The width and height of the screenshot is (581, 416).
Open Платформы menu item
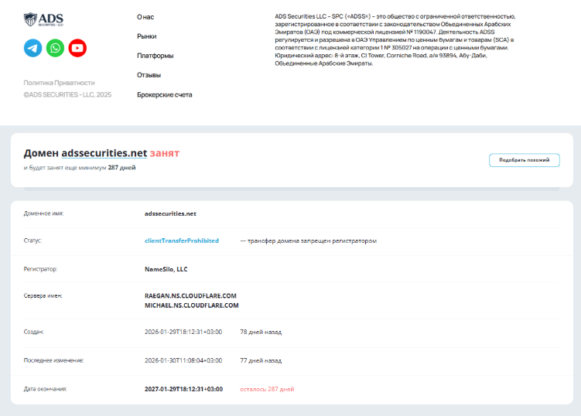[156, 56]
